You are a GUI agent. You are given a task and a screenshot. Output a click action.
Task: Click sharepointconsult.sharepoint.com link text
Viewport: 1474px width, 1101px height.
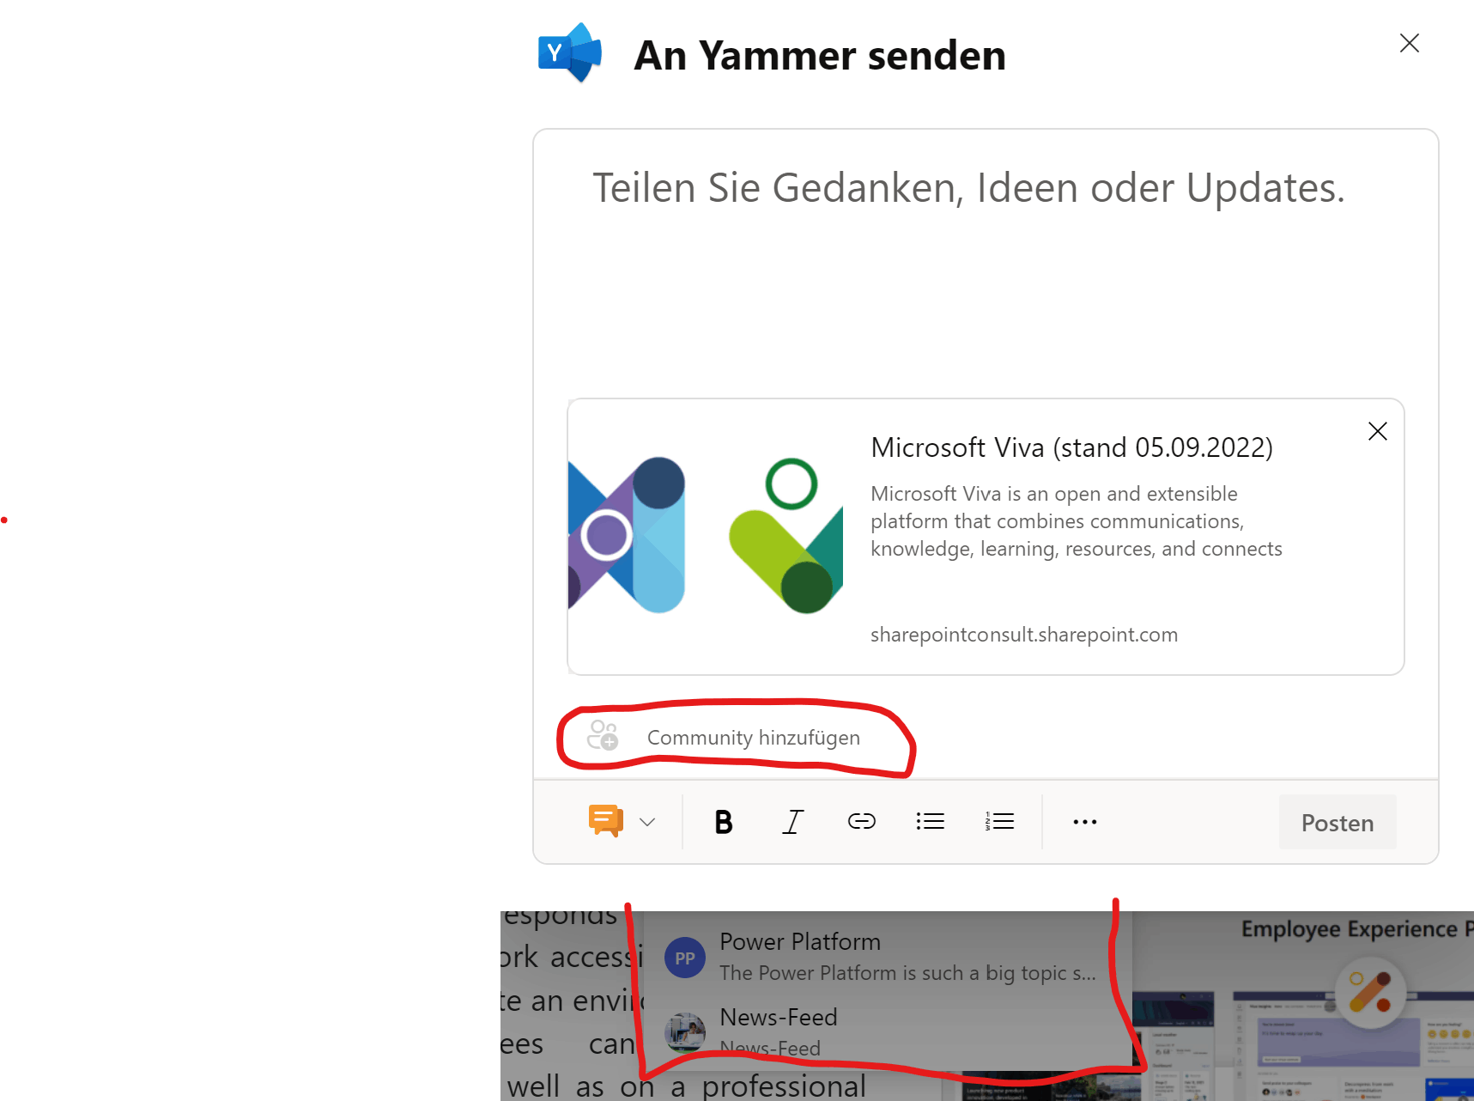(x=1023, y=635)
